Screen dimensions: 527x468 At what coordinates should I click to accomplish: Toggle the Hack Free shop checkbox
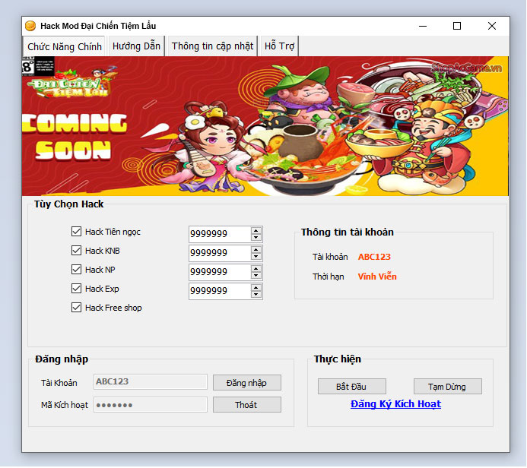(76, 308)
